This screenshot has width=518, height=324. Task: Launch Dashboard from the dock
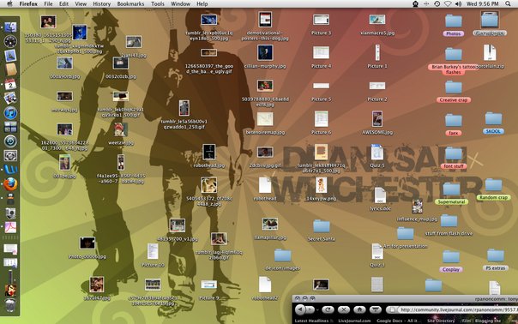pyautogui.click(x=10, y=41)
